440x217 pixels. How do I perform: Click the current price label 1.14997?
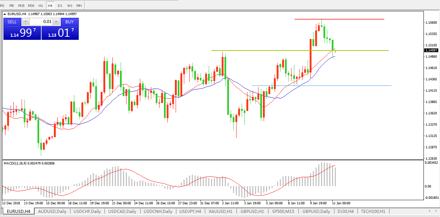point(431,50)
